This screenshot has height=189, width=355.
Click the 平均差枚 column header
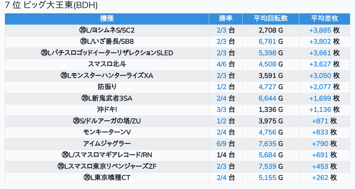coord(324,19)
